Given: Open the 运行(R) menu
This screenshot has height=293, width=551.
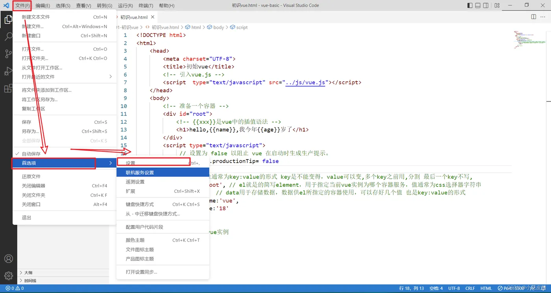Looking at the screenshot, I should click(x=125, y=5).
